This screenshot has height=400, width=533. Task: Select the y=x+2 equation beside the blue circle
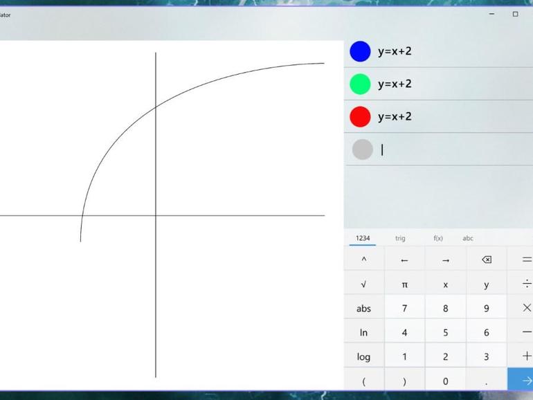pos(395,51)
